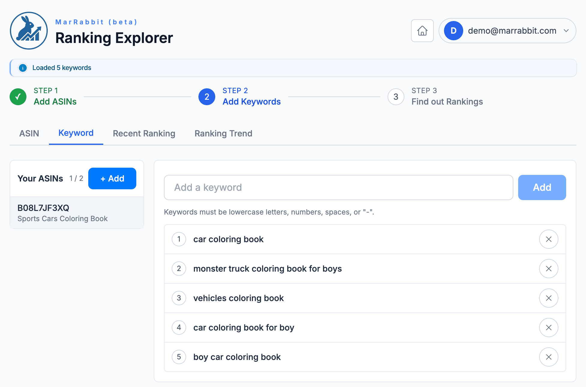Go to Step 3 numbered circle
Viewport: 586px width, 387px height.
[396, 97]
